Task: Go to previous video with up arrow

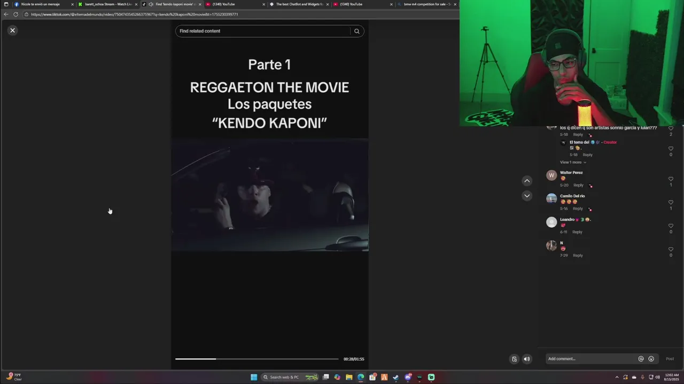Action: coord(527,181)
